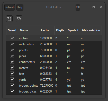
Task: Click the Unit Editor title text
Action: [x=54, y=7]
